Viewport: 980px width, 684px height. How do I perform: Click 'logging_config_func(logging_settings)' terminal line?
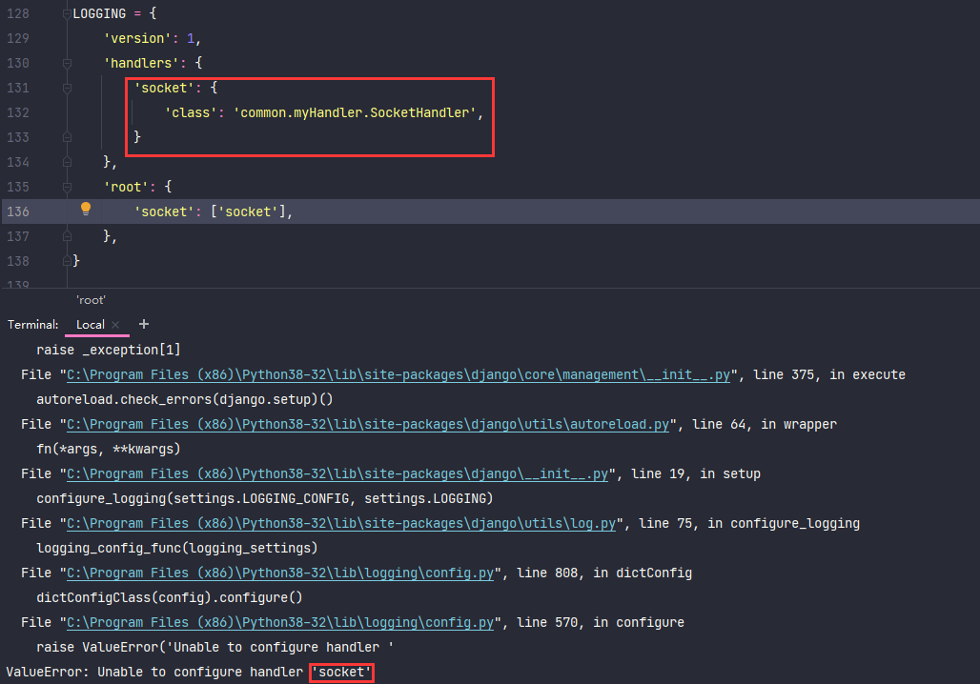coord(177,549)
